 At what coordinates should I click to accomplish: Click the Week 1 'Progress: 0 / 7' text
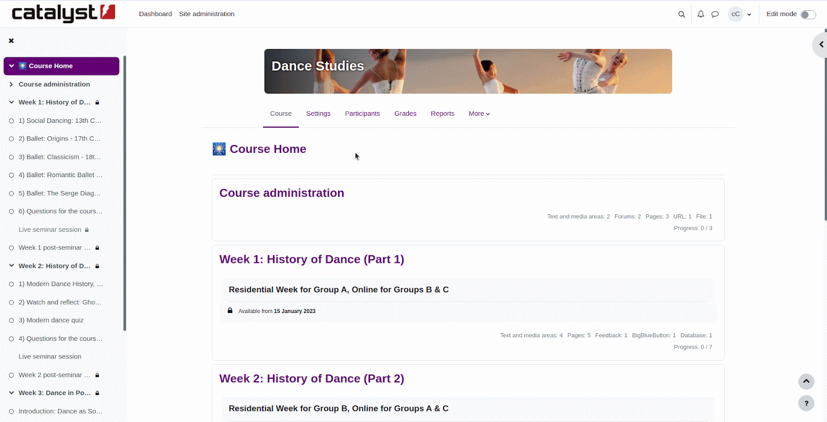(x=693, y=347)
